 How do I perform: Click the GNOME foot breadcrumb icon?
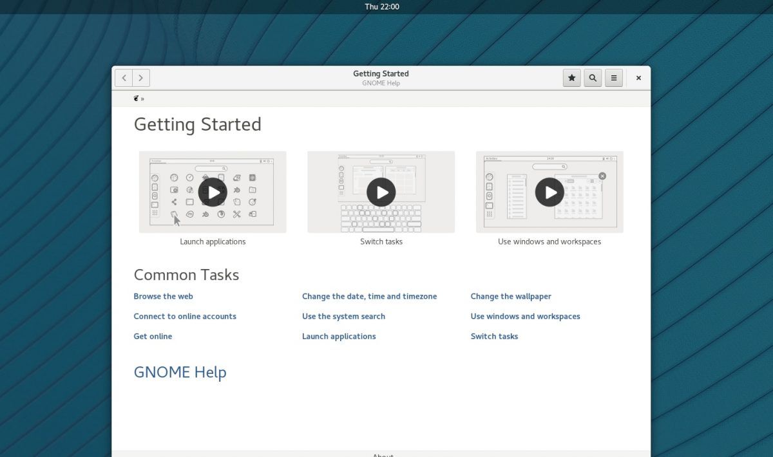point(137,98)
